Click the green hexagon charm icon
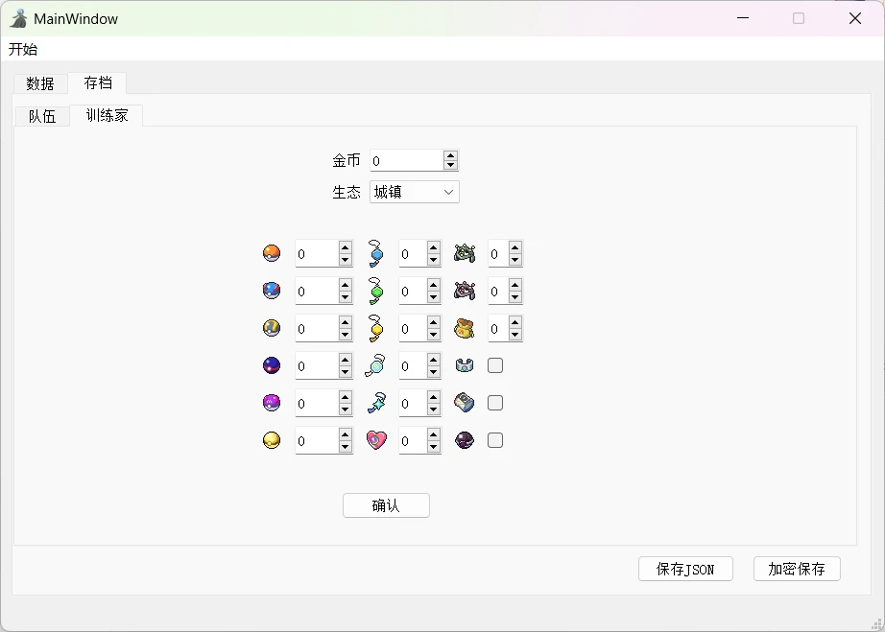The height and width of the screenshot is (632, 885). point(376,291)
